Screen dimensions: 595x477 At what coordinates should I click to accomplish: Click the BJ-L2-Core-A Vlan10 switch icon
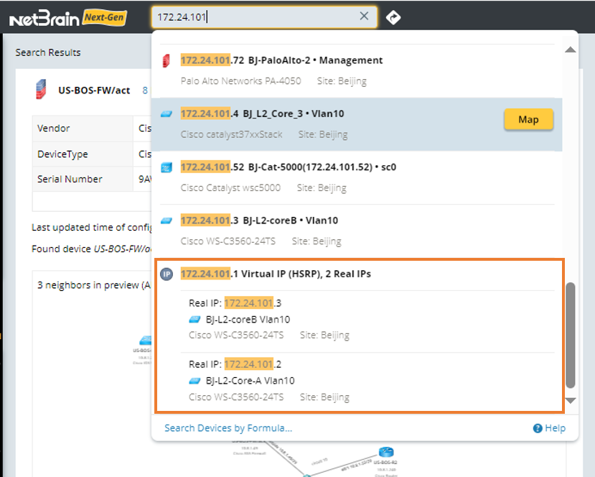pos(195,381)
